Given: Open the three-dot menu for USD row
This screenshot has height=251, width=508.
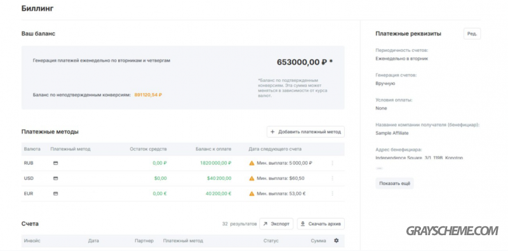Looking at the screenshot, I should [332, 178].
